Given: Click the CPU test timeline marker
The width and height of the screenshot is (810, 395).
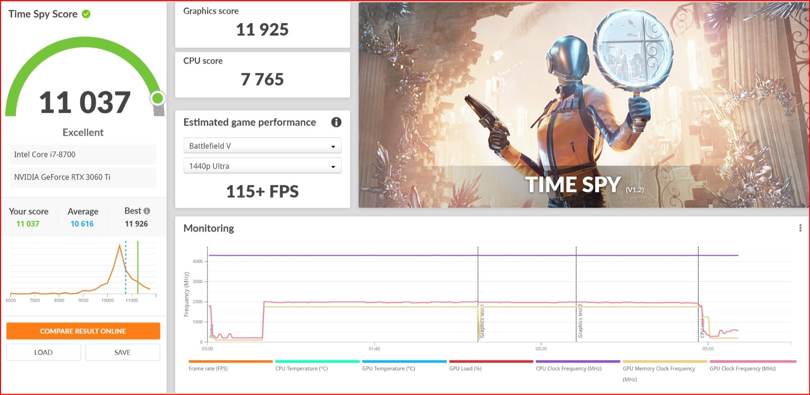Looking at the screenshot, I should (x=702, y=328).
